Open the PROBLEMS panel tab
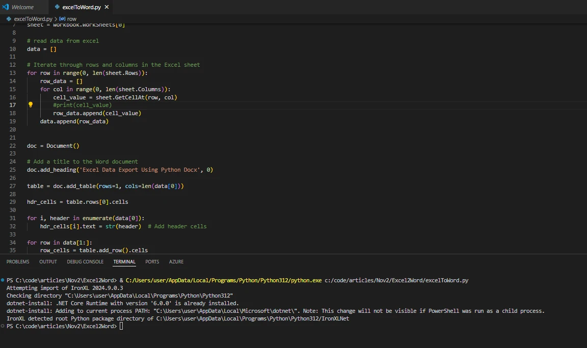 (18, 262)
